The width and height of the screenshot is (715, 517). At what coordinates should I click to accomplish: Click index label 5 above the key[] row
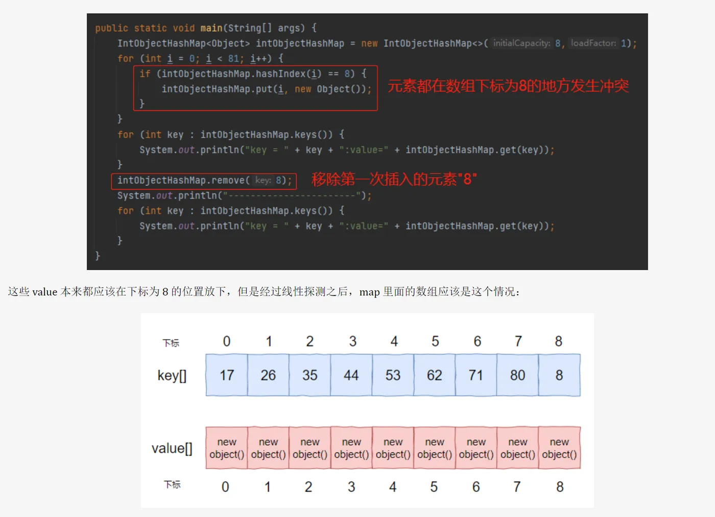click(435, 341)
